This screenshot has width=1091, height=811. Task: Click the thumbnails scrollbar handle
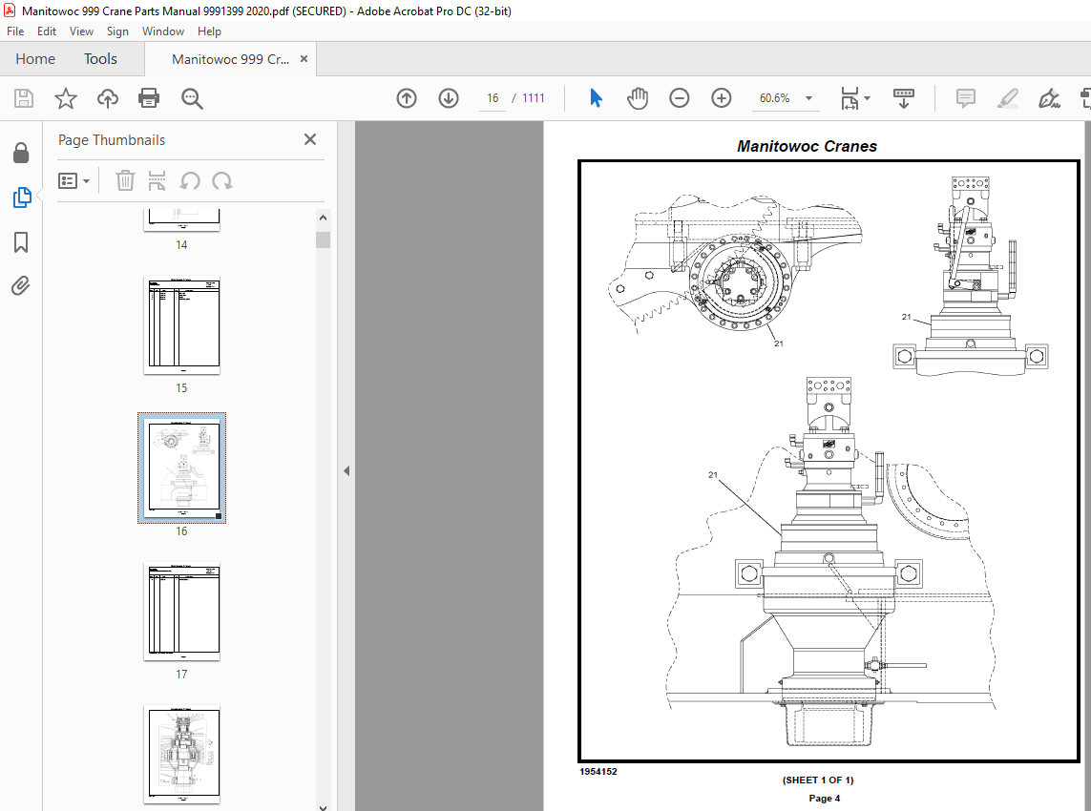(x=323, y=240)
